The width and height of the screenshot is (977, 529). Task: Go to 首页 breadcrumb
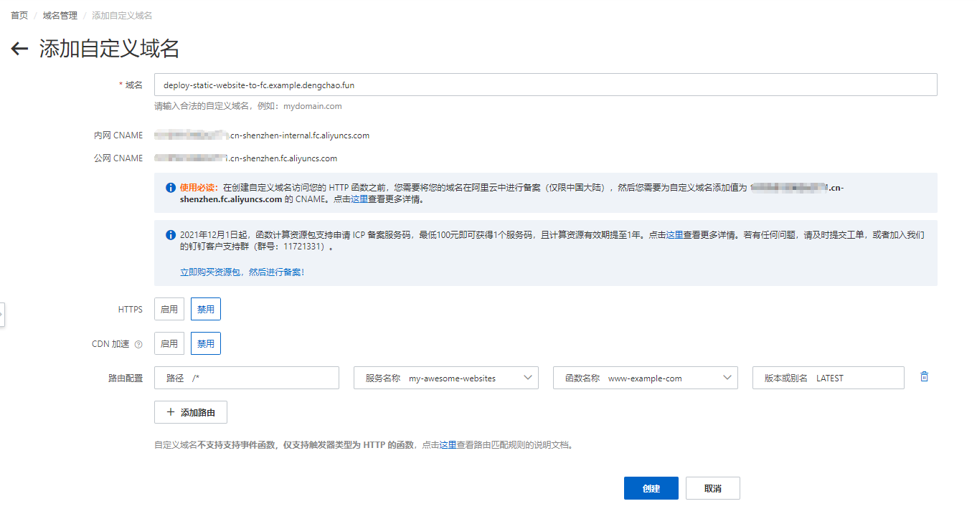tap(19, 15)
